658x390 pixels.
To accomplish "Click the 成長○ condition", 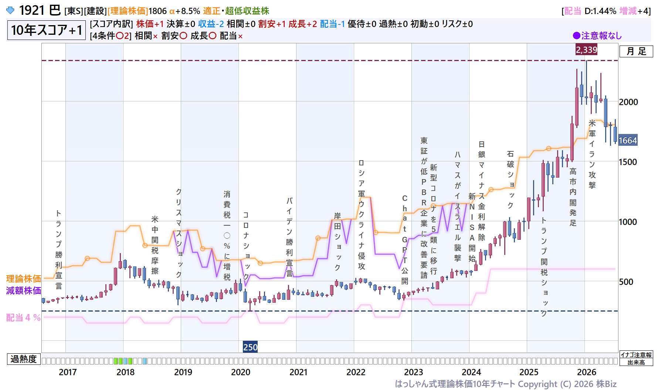I will coord(204,36).
